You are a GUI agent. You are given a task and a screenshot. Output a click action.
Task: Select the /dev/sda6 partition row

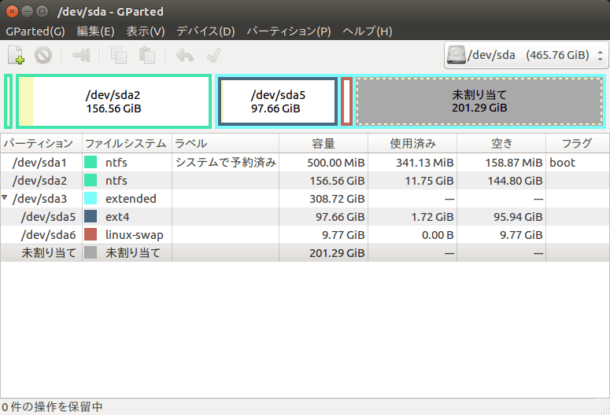(305, 234)
